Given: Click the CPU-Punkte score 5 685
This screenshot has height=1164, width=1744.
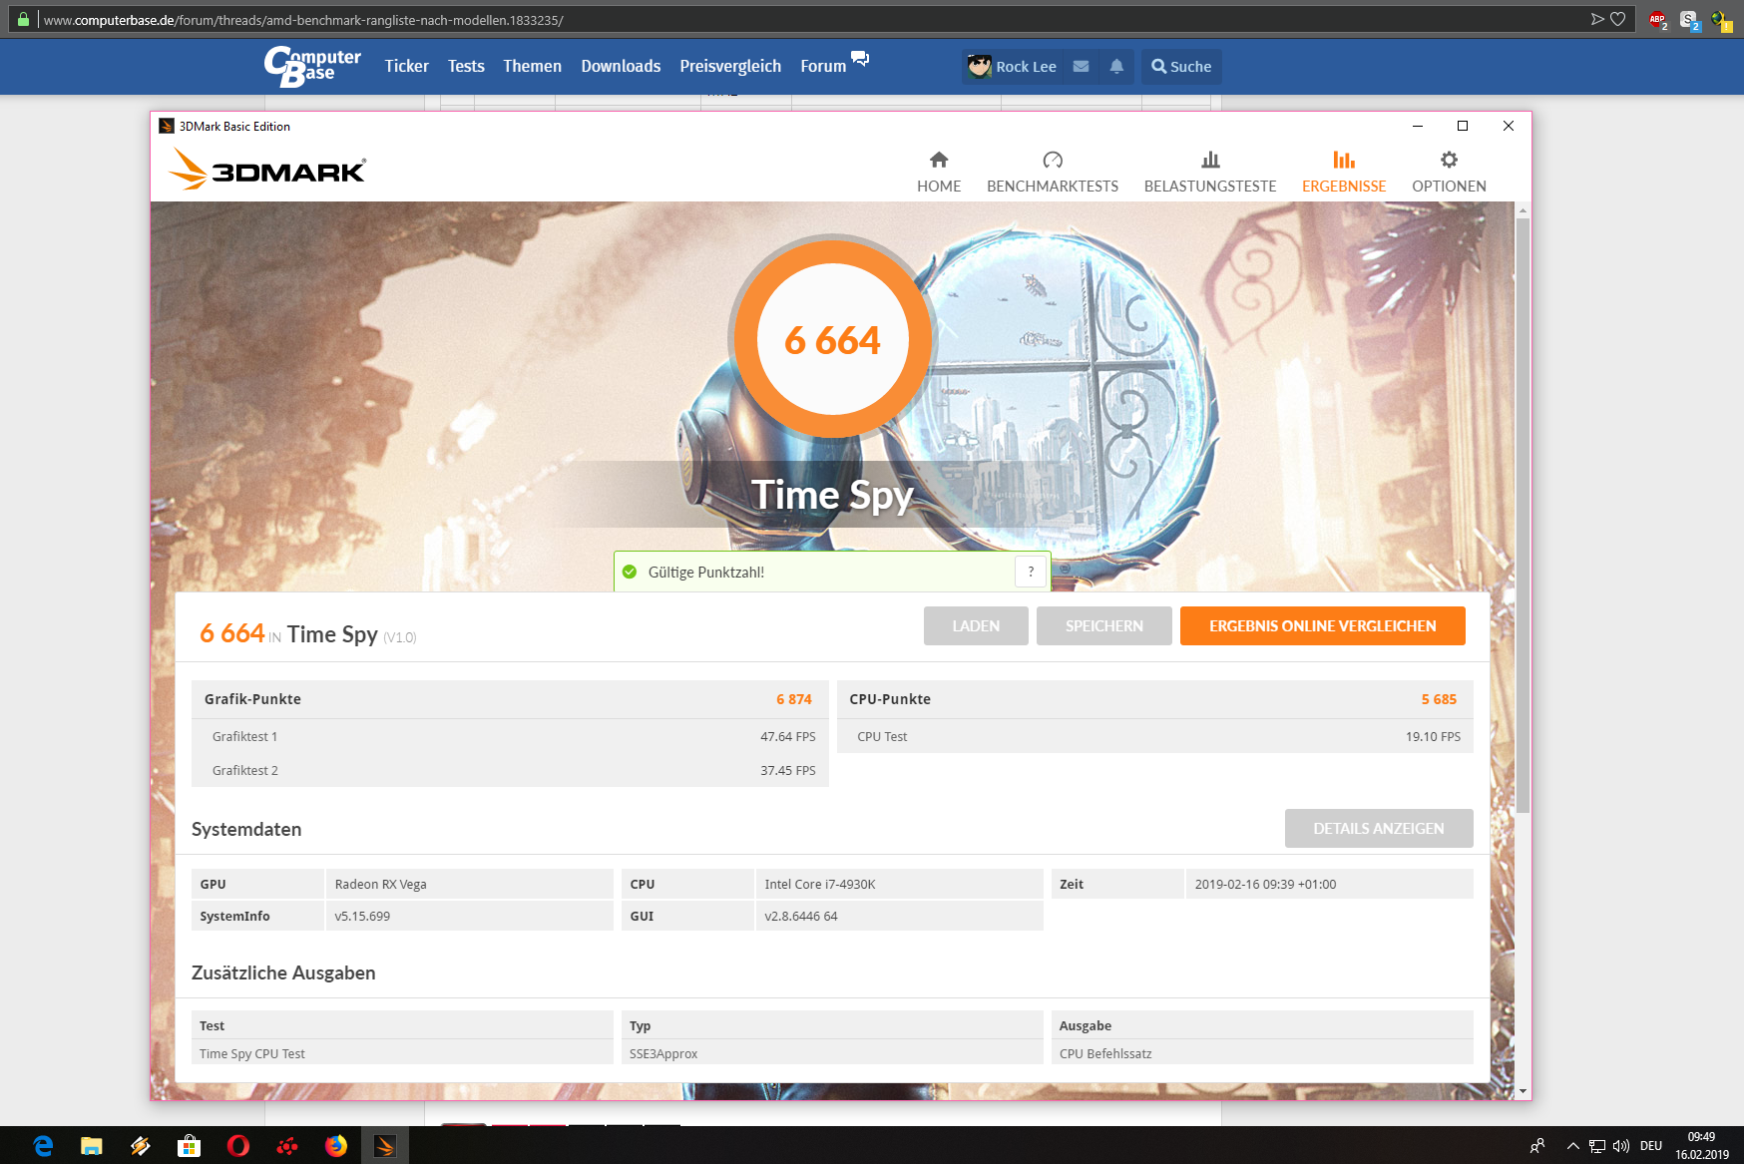Looking at the screenshot, I should 1439,699.
